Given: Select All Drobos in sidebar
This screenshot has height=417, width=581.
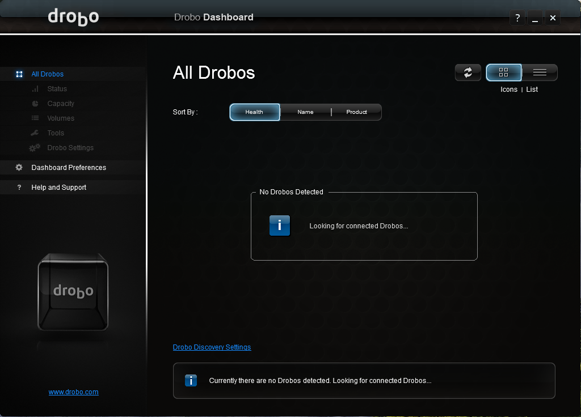Looking at the screenshot, I should click(x=48, y=74).
